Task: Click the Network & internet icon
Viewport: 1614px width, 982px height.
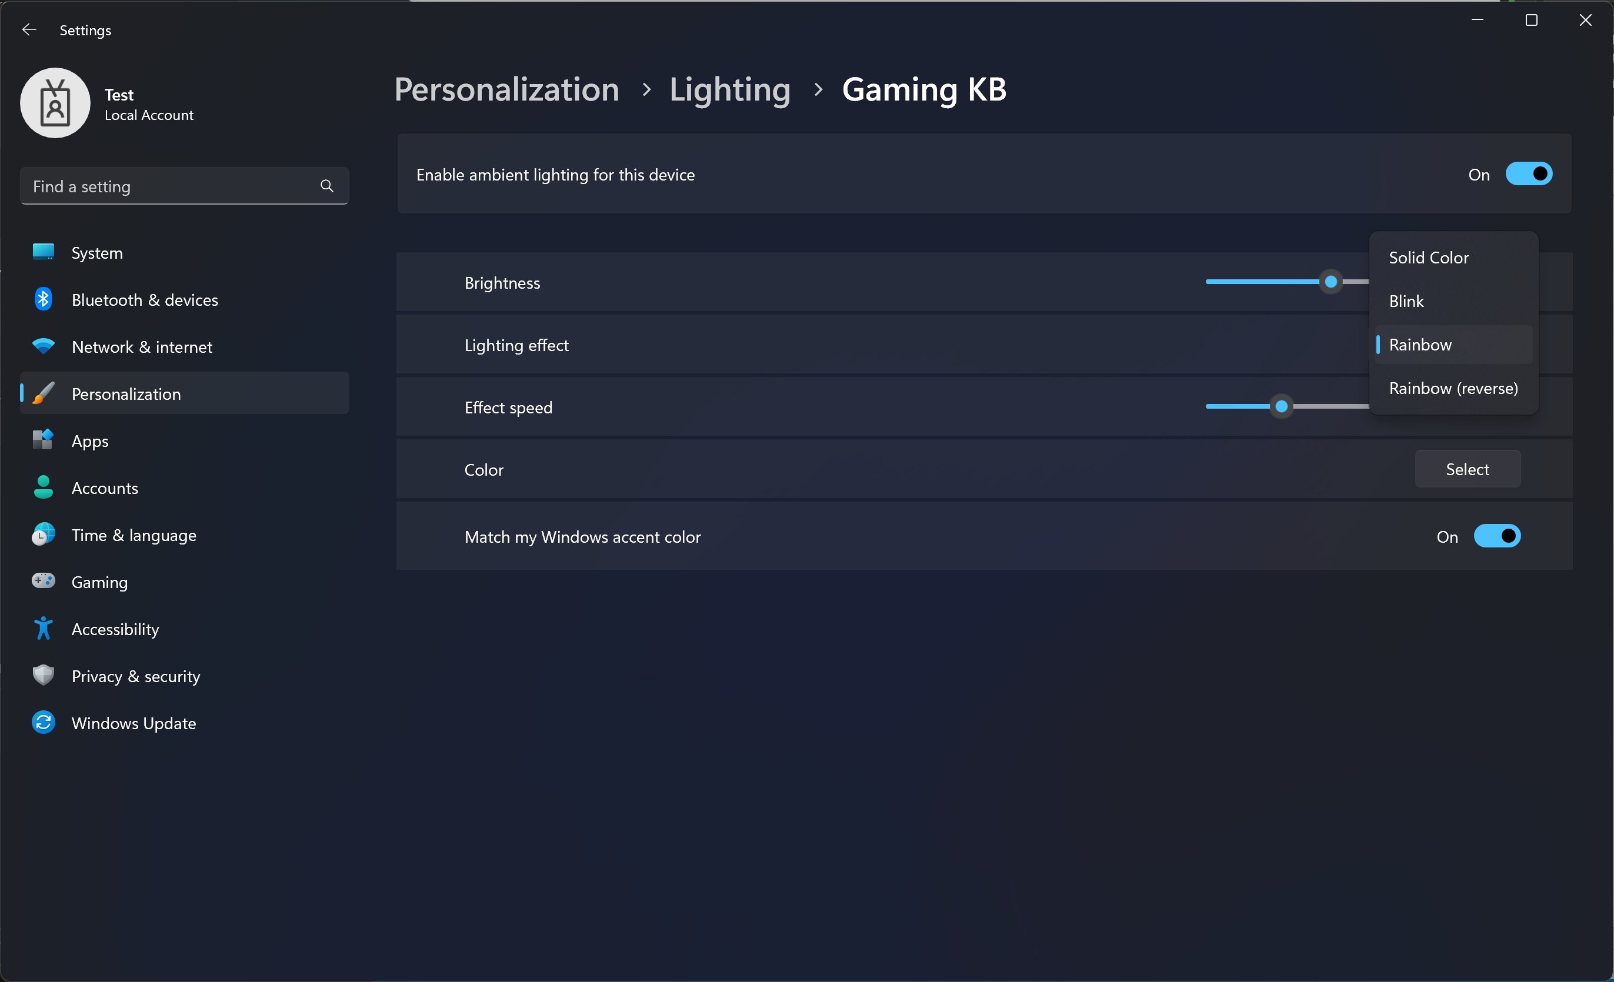Action: pos(43,347)
